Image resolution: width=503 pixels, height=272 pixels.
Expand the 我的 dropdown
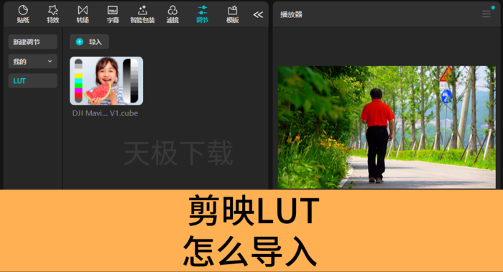click(x=33, y=61)
